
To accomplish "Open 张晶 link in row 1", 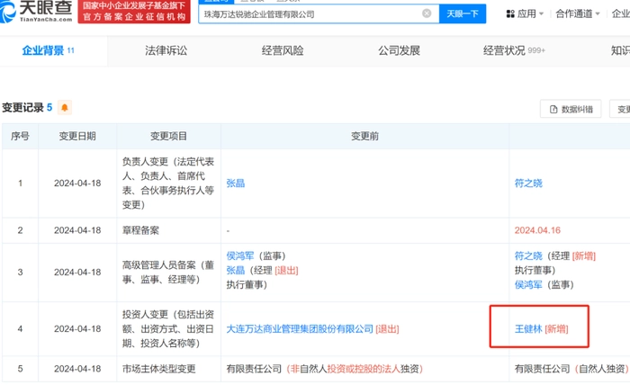I will pos(235,183).
